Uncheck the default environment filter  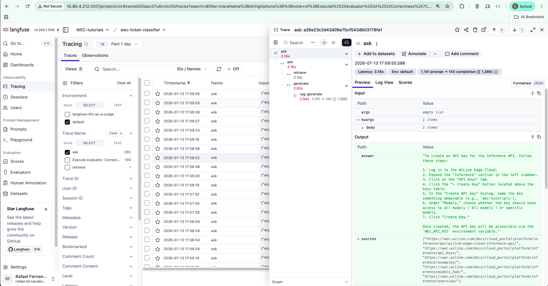[x=67, y=122]
